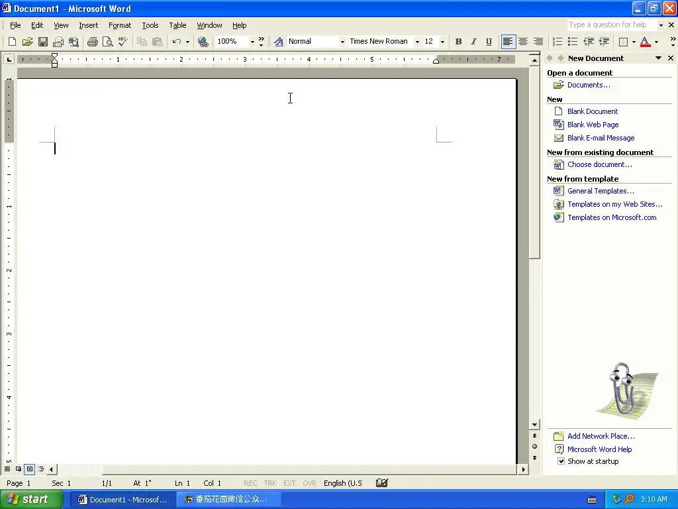This screenshot has height=509, width=678.
Task: Expand Standard toolbar options chevron
Action: 261,42
